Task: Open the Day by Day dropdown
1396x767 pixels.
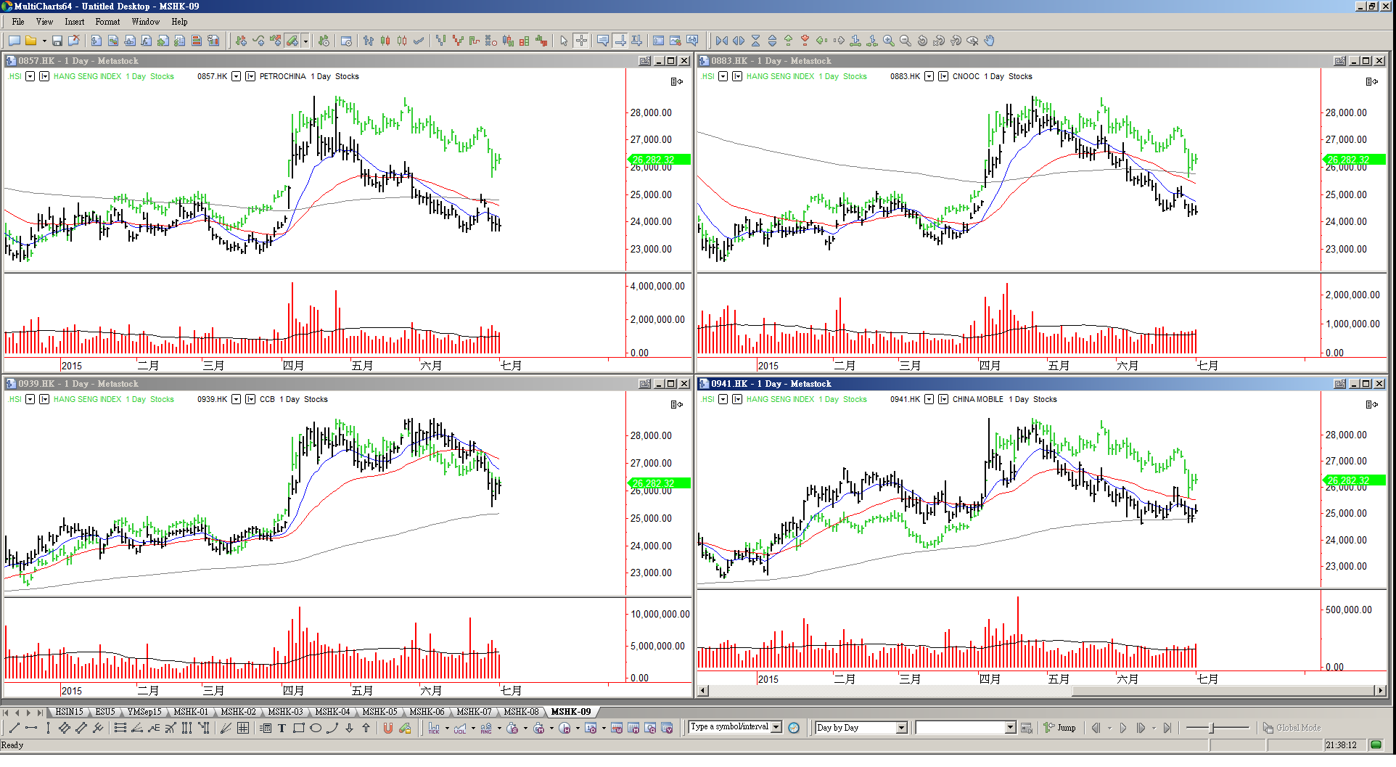Action: tap(901, 728)
